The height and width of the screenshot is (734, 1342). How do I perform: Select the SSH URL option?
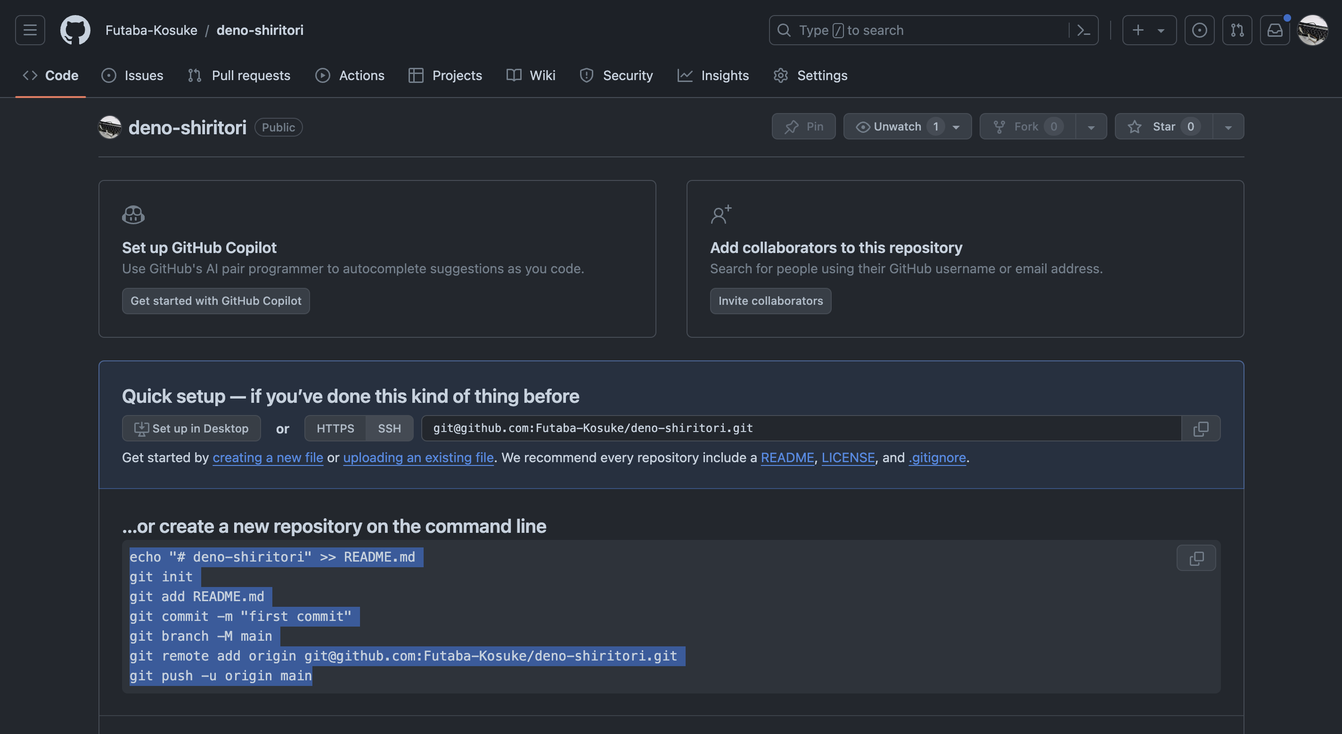(x=389, y=428)
